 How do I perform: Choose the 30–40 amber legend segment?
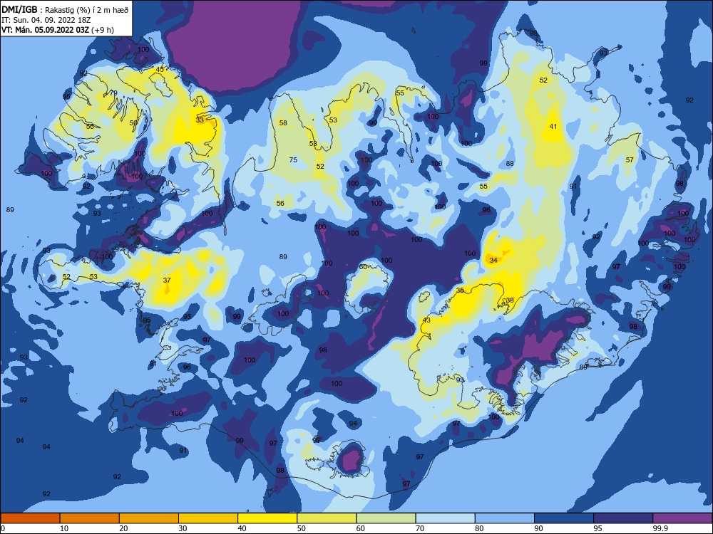click(208, 518)
